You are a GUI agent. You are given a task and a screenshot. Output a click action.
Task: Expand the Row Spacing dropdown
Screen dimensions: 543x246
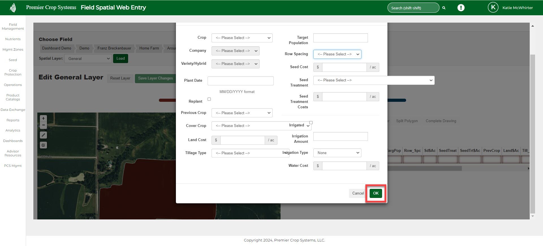[337, 54]
